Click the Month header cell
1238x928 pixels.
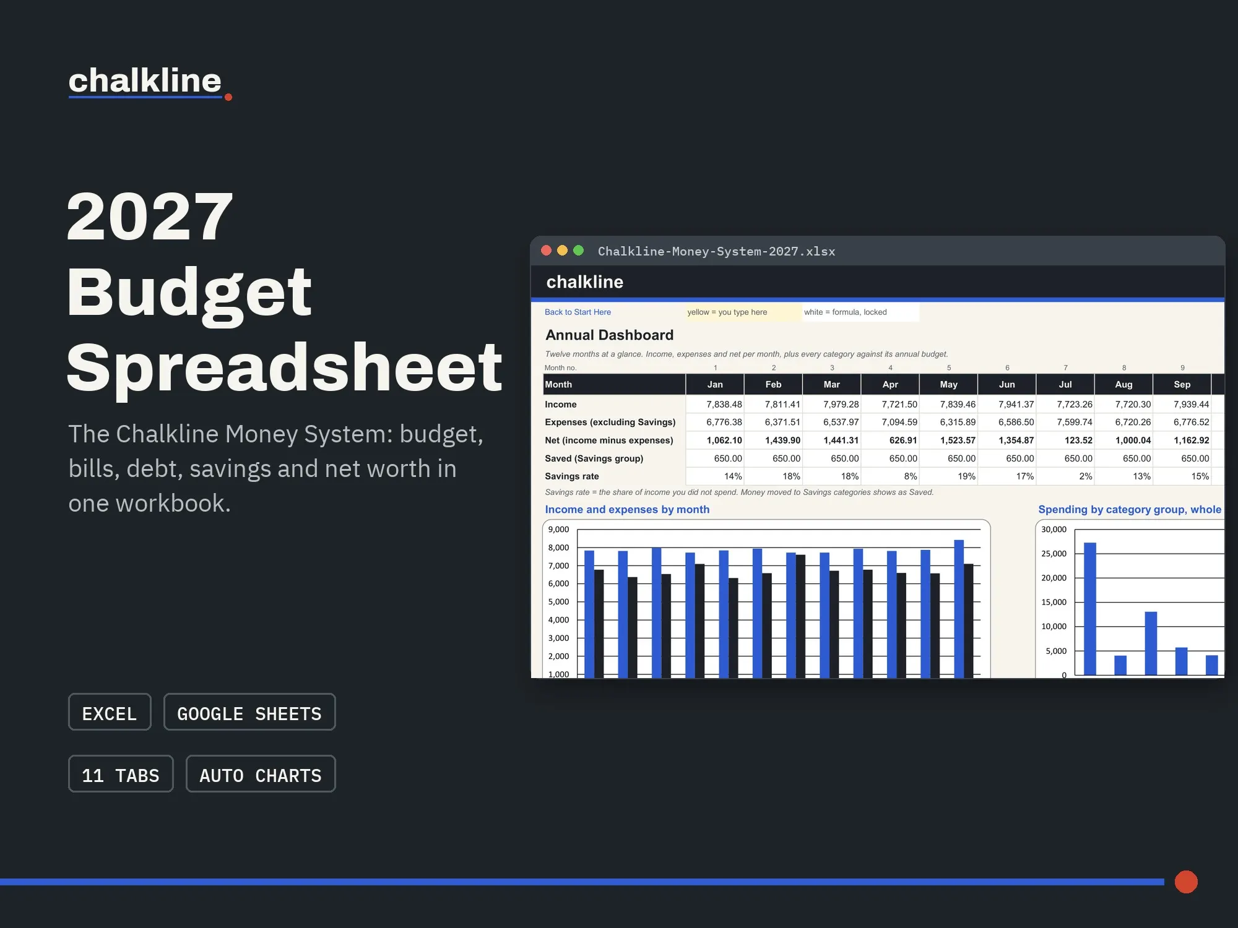tap(614, 384)
